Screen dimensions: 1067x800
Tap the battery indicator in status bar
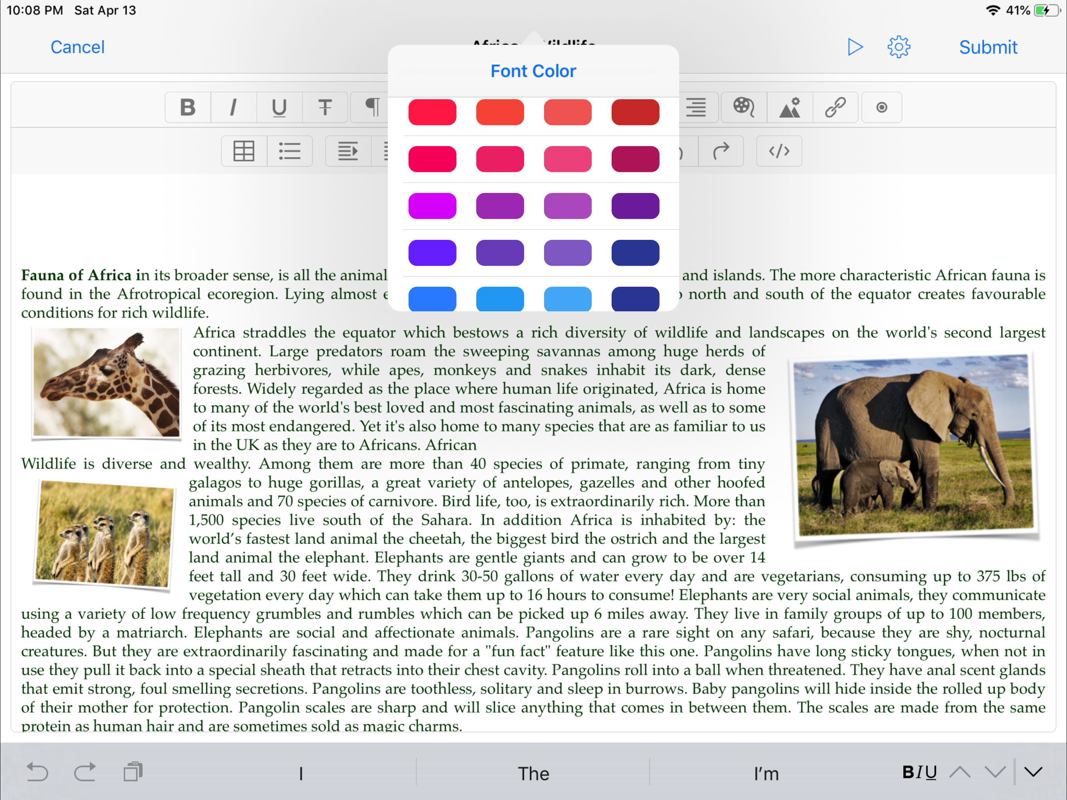(x=1047, y=10)
